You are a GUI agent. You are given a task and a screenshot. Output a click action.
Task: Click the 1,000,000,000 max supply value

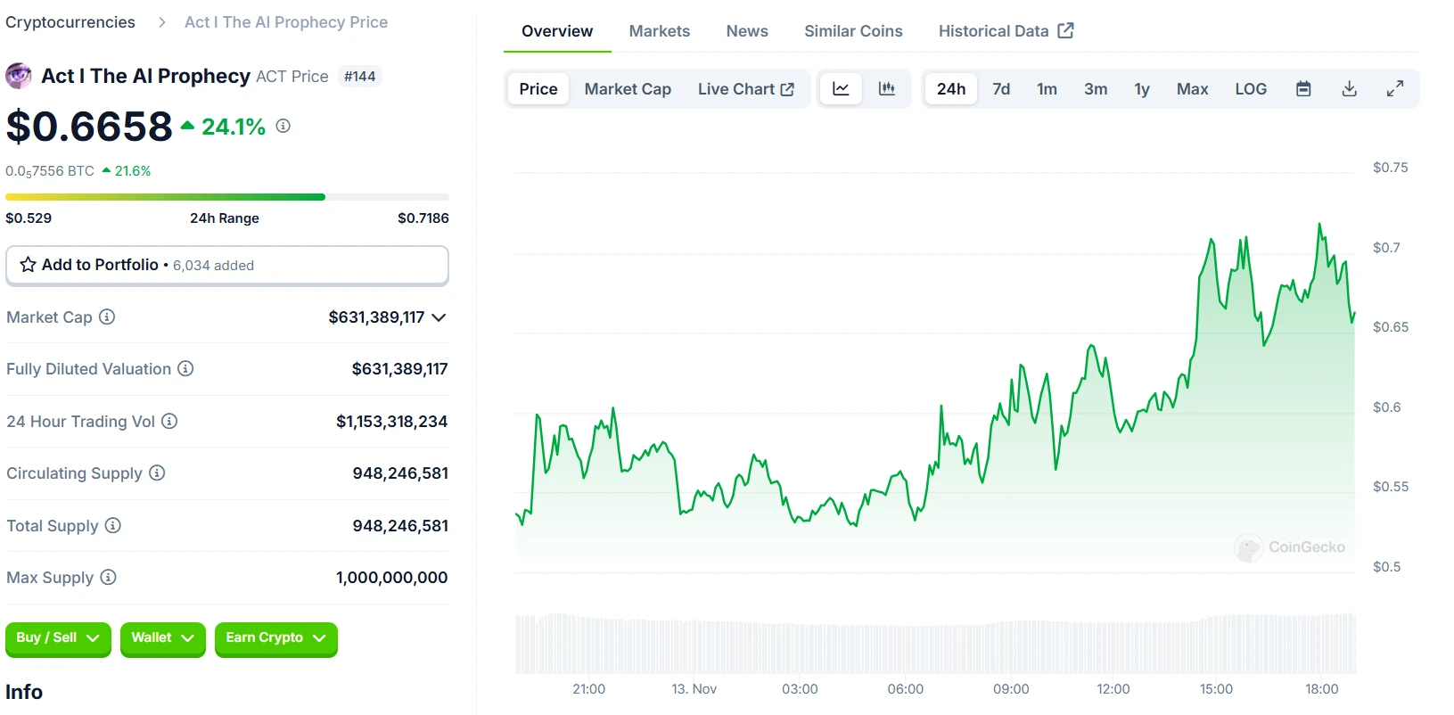coord(392,578)
